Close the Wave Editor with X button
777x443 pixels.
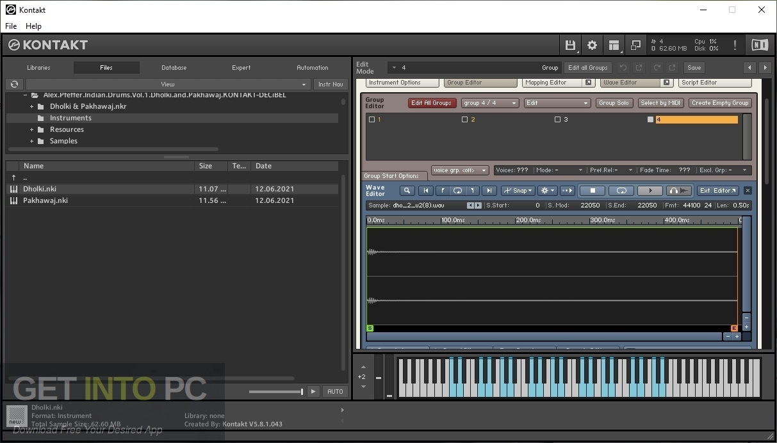tap(748, 190)
